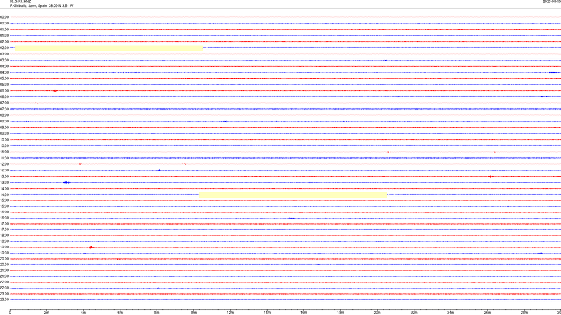
Task: Click the red burst on the 19:00 trace
Action: 91,247
